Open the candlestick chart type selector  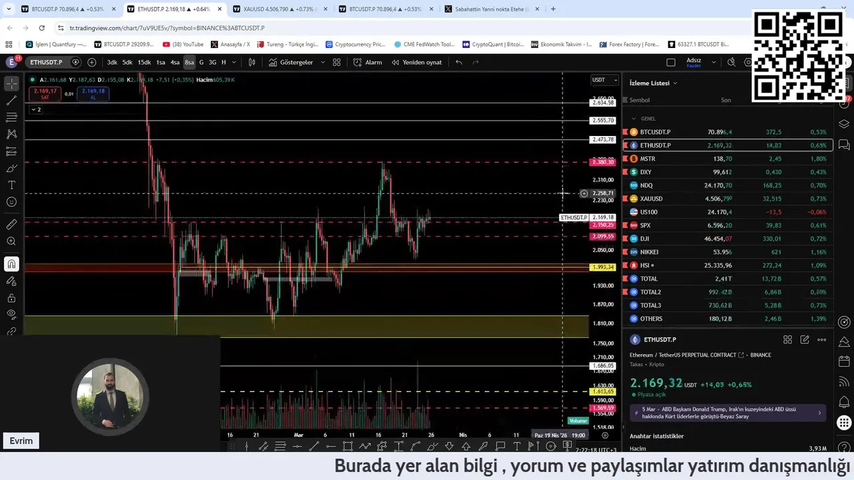[x=252, y=62]
